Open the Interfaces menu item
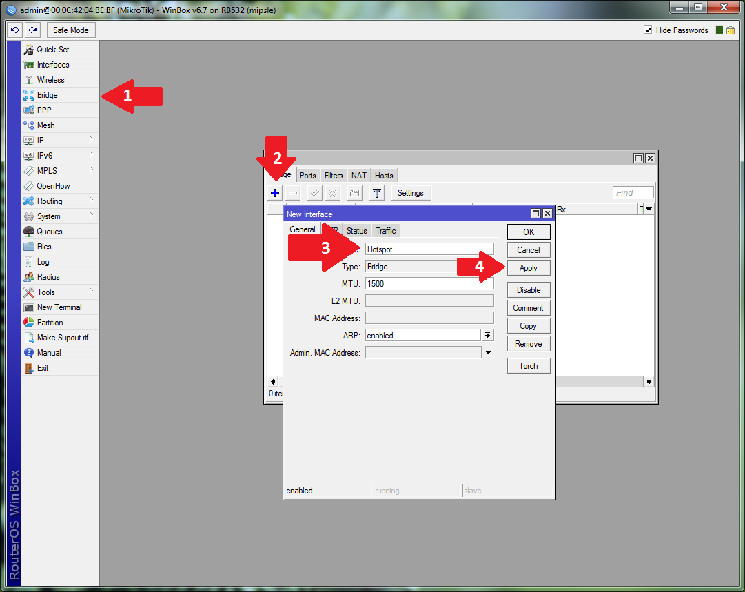 click(x=60, y=65)
